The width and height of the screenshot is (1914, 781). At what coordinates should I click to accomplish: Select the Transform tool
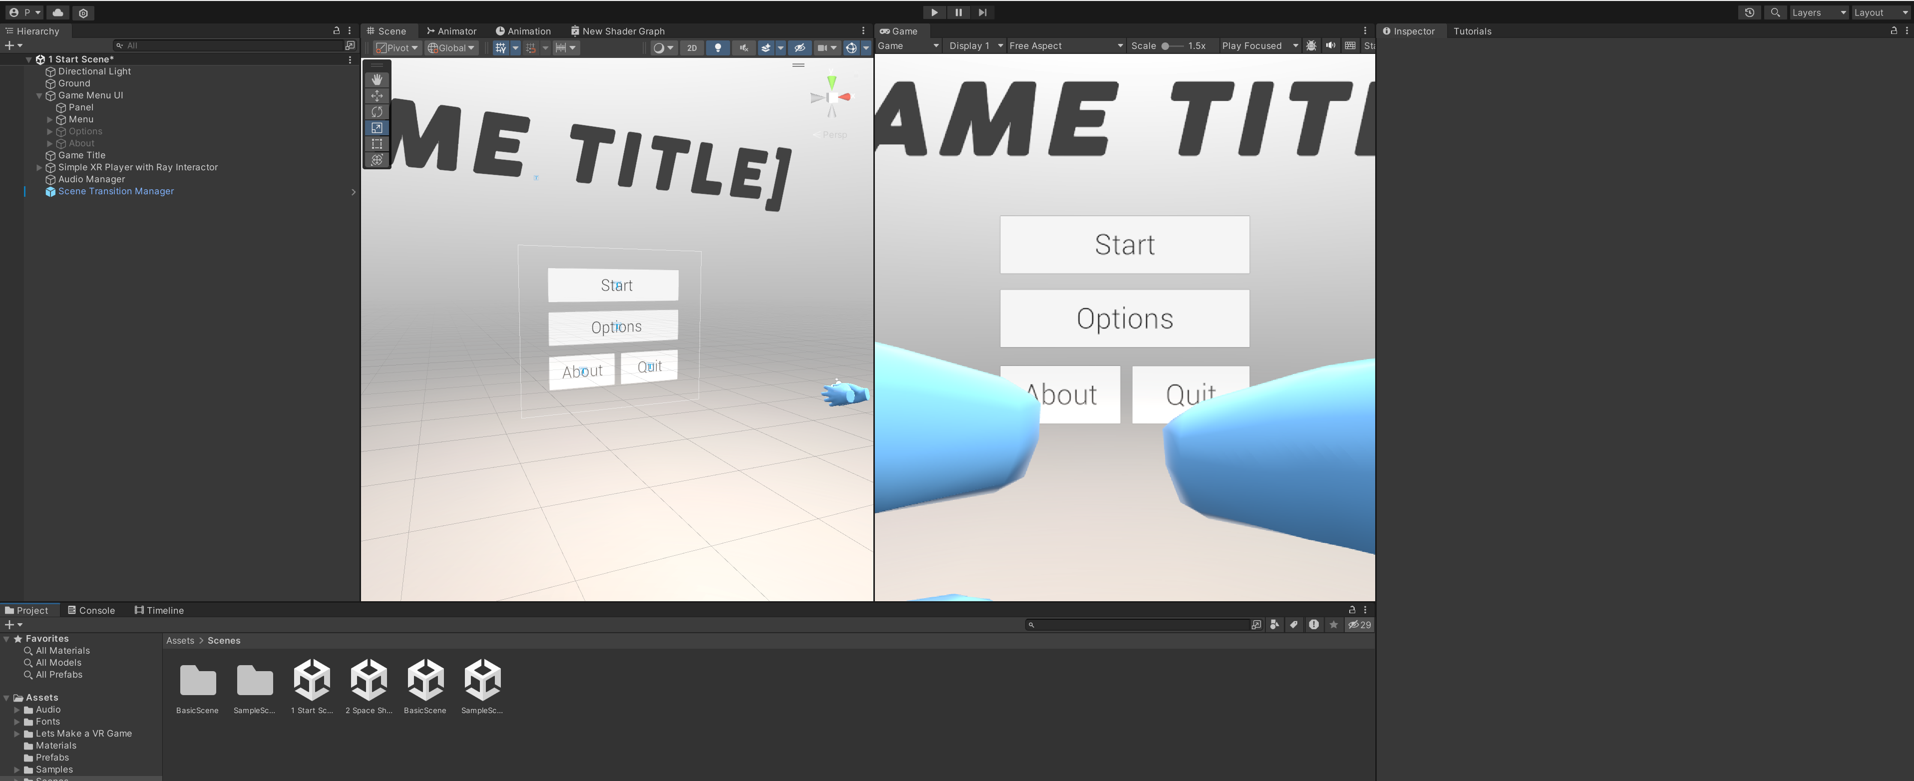[x=377, y=160]
